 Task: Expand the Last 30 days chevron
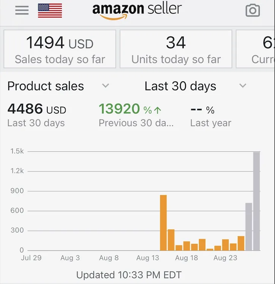[x=243, y=85]
